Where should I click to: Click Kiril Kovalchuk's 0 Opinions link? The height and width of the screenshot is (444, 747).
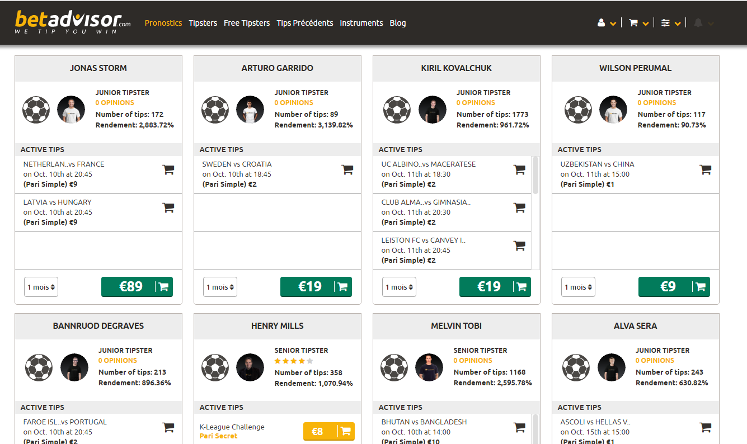click(476, 103)
